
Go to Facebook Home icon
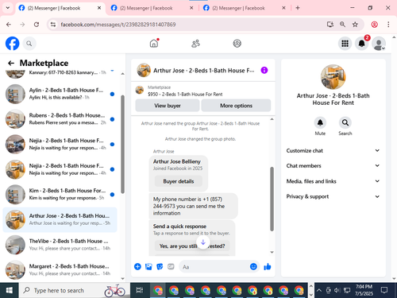[154, 44]
